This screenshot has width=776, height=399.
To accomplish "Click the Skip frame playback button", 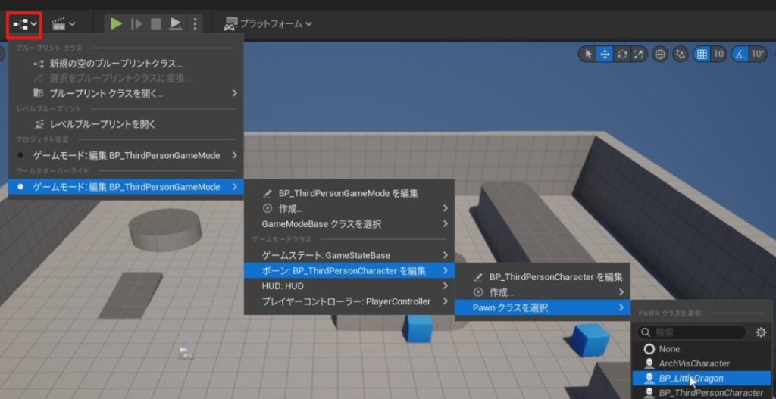I will [136, 23].
